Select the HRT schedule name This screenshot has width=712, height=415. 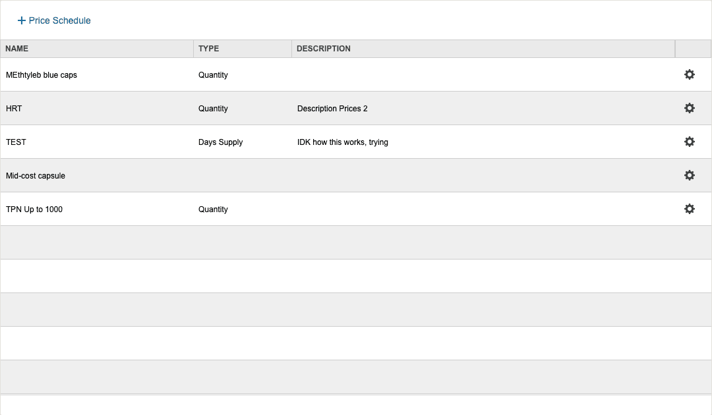(14, 109)
